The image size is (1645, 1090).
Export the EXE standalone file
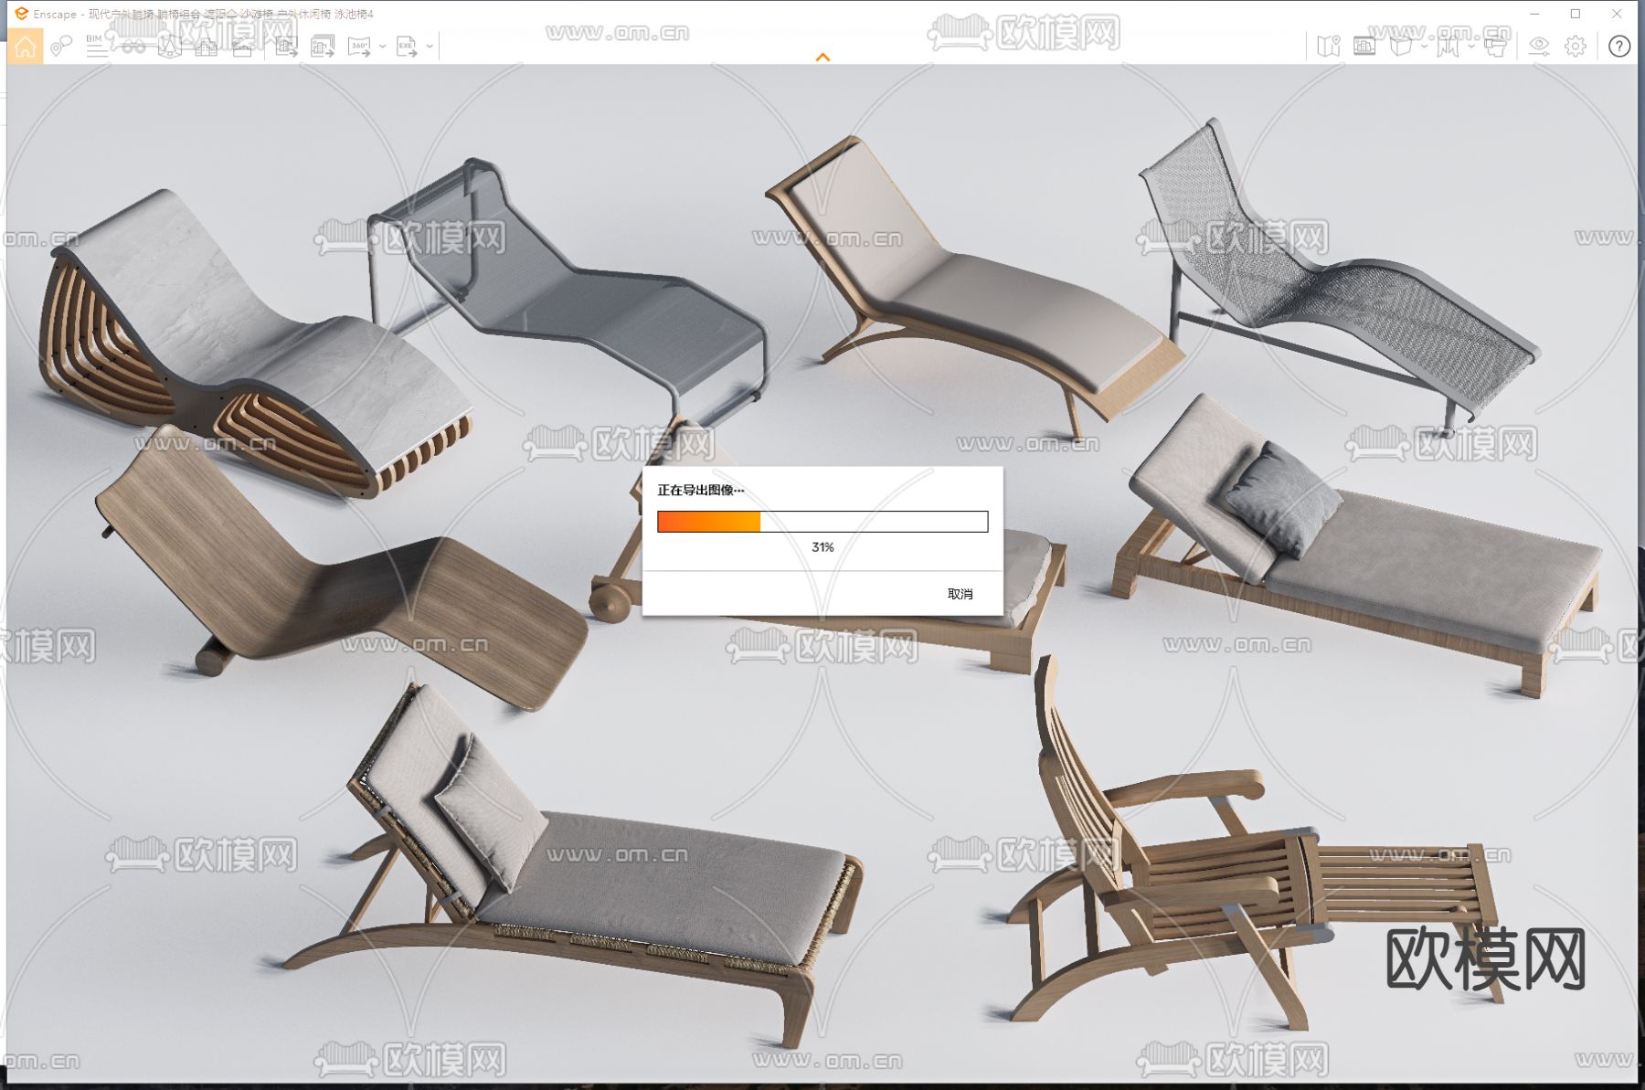[x=407, y=47]
